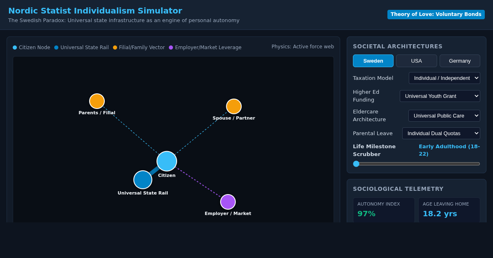Click the Citizen node circle
This screenshot has height=258, width=493.
pos(167,161)
